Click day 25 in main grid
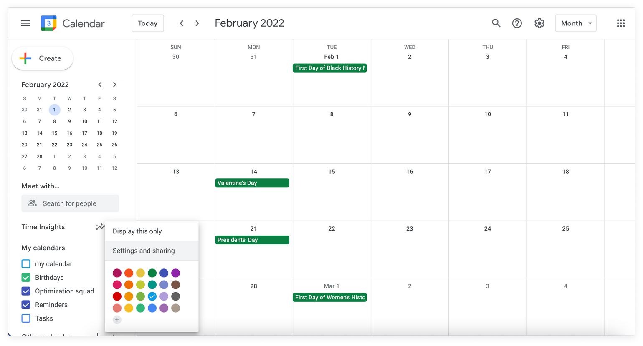This screenshot has width=643, height=346. tap(565, 228)
